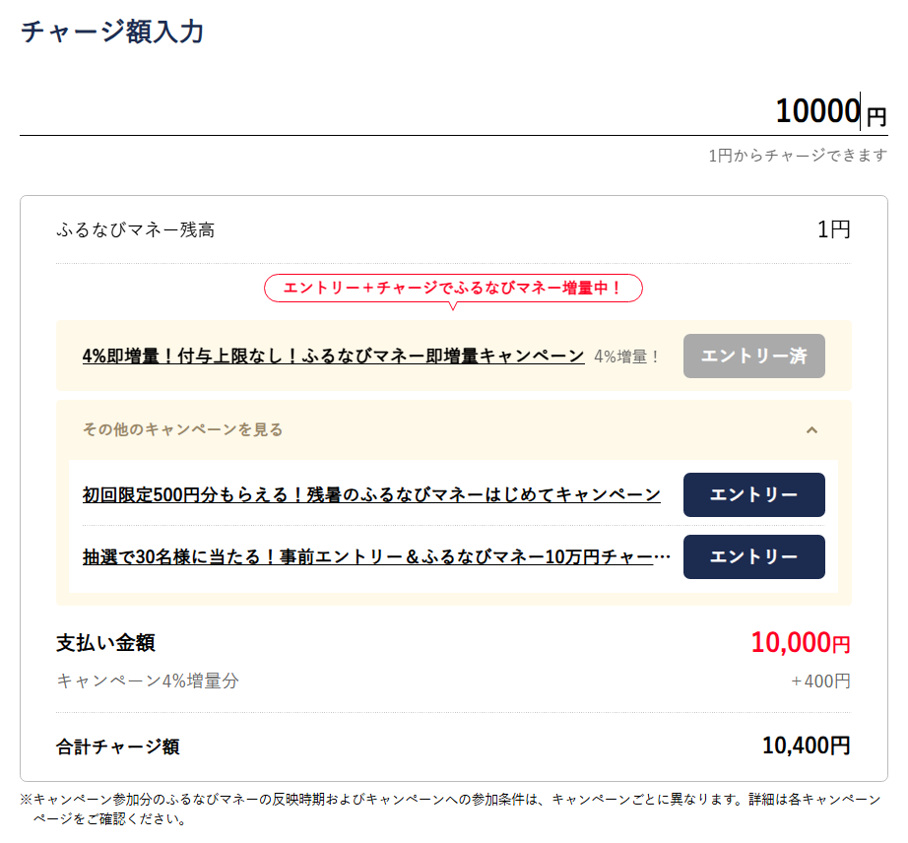Screen dimensions: 908x843
Task: Click the 4%増量! label text
Action: pyautogui.click(x=626, y=357)
